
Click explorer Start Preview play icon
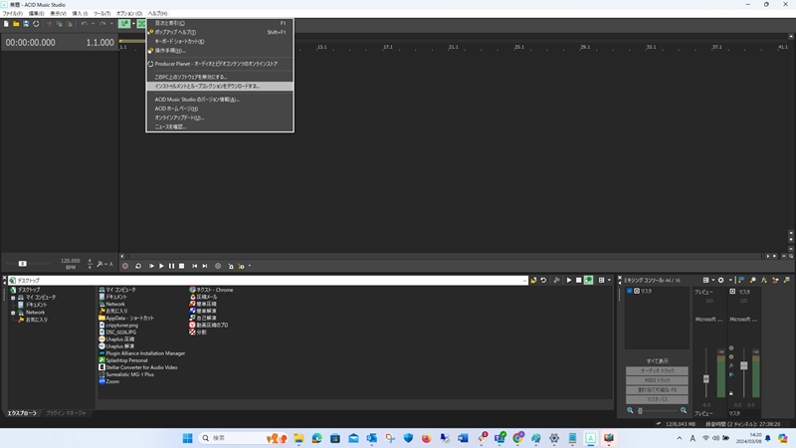tap(569, 281)
